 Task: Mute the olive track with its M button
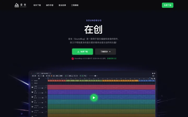click(x=35, y=113)
